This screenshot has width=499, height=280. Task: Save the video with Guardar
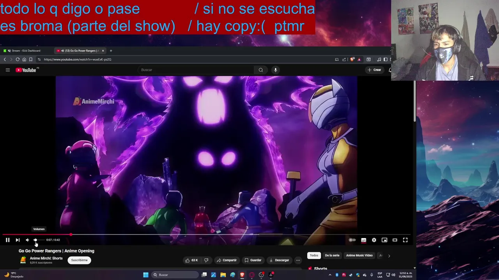tap(253, 260)
